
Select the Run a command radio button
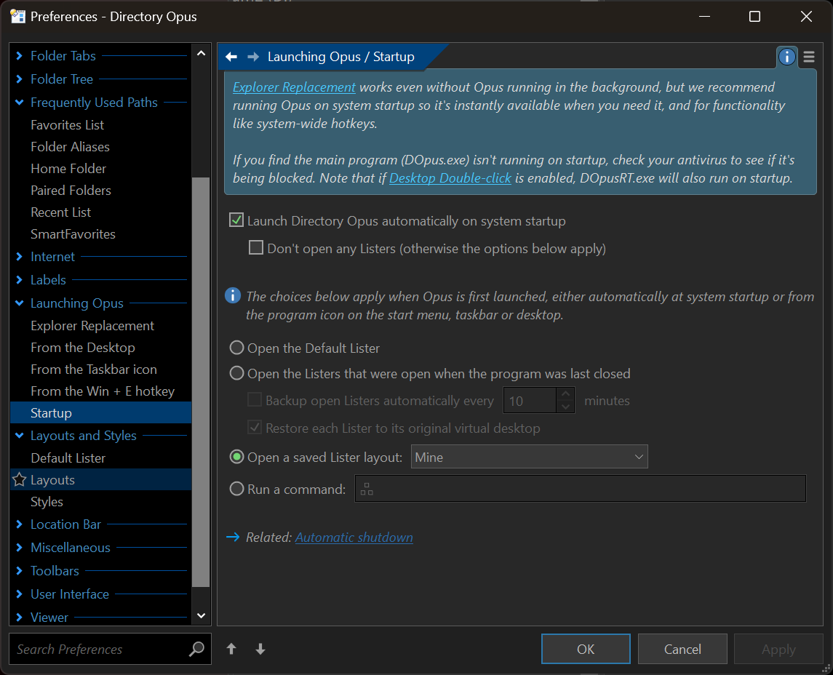point(237,489)
